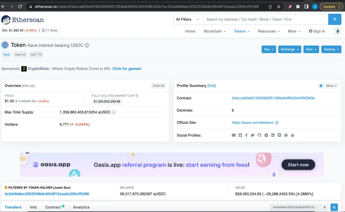Open the Discord social profile icon
Screen dimensions: 345x212
280,135
